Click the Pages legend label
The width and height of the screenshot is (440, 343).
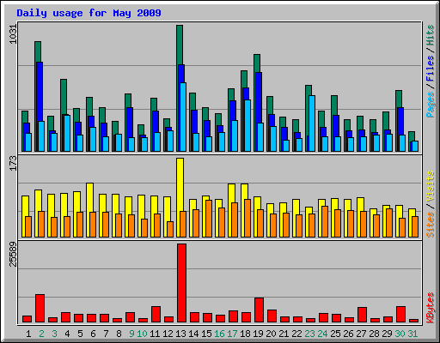431,105
